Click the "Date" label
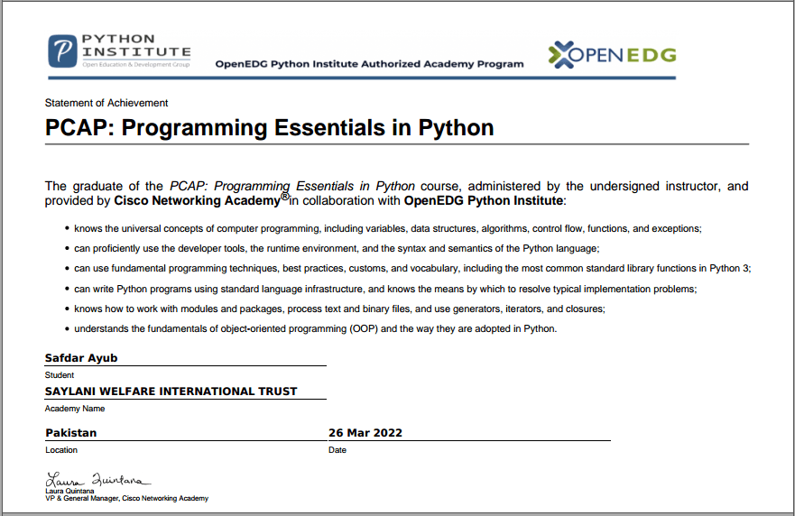Image resolution: width=795 pixels, height=516 pixels. pos(337,450)
